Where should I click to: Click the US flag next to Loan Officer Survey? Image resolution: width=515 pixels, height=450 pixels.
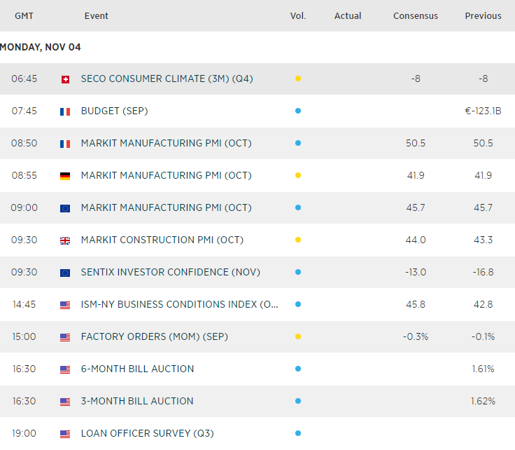tap(65, 434)
